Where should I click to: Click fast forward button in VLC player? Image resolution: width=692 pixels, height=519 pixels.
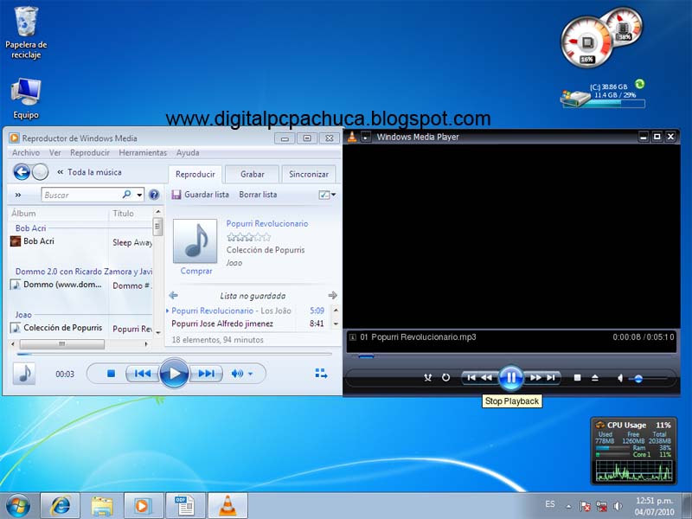point(535,378)
